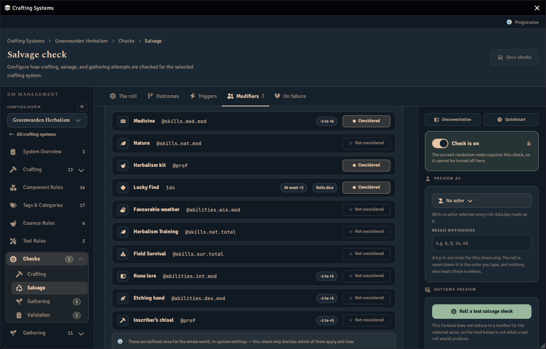This screenshot has width=546, height=349.
Task: Switch to the Triggers tab
Action: (x=203, y=96)
